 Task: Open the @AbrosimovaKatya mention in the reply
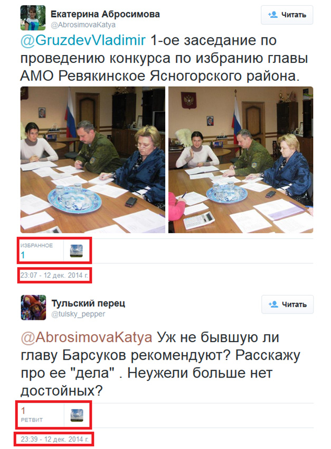[x=87, y=337]
